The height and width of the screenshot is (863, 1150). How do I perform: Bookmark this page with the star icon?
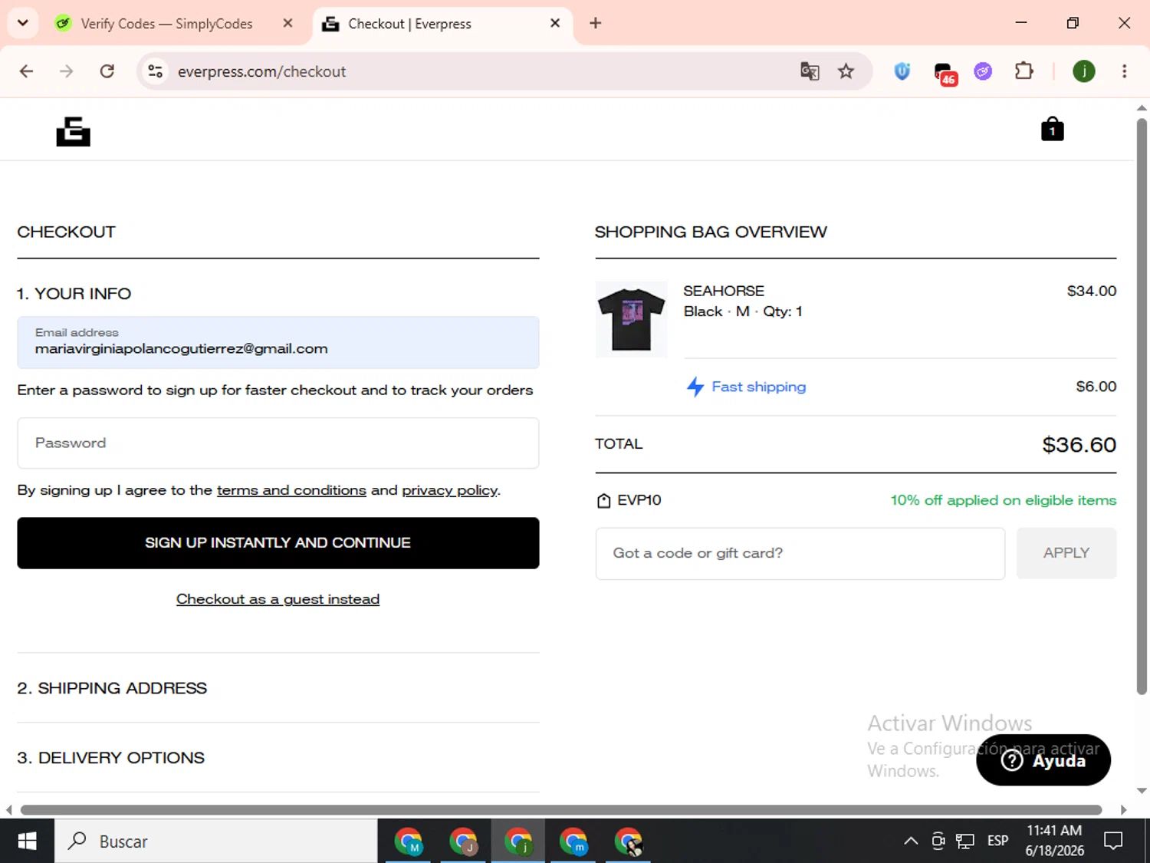846,71
